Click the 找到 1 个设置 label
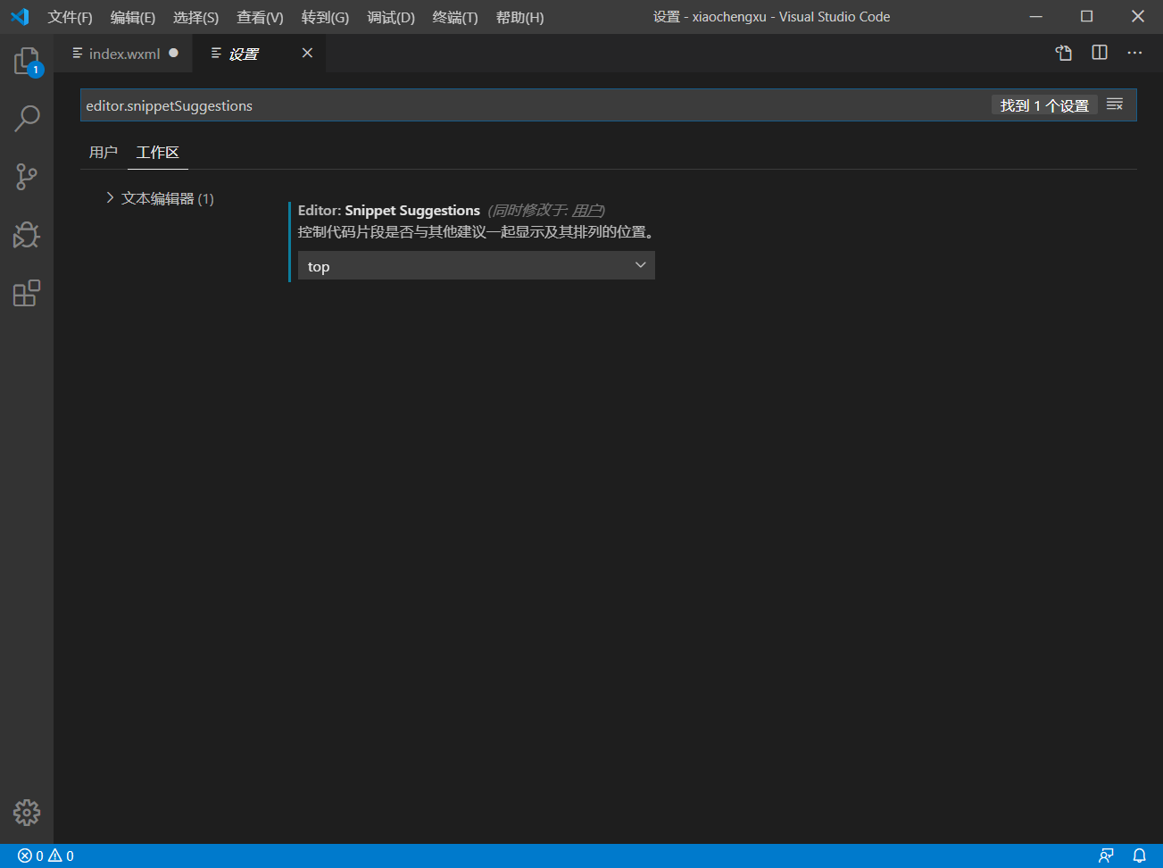Viewport: 1163px width, 868px height. click(x=1044, y=104)
